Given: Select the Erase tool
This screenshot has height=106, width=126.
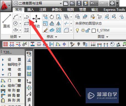Looking at the screenshot, I should 45,30.
